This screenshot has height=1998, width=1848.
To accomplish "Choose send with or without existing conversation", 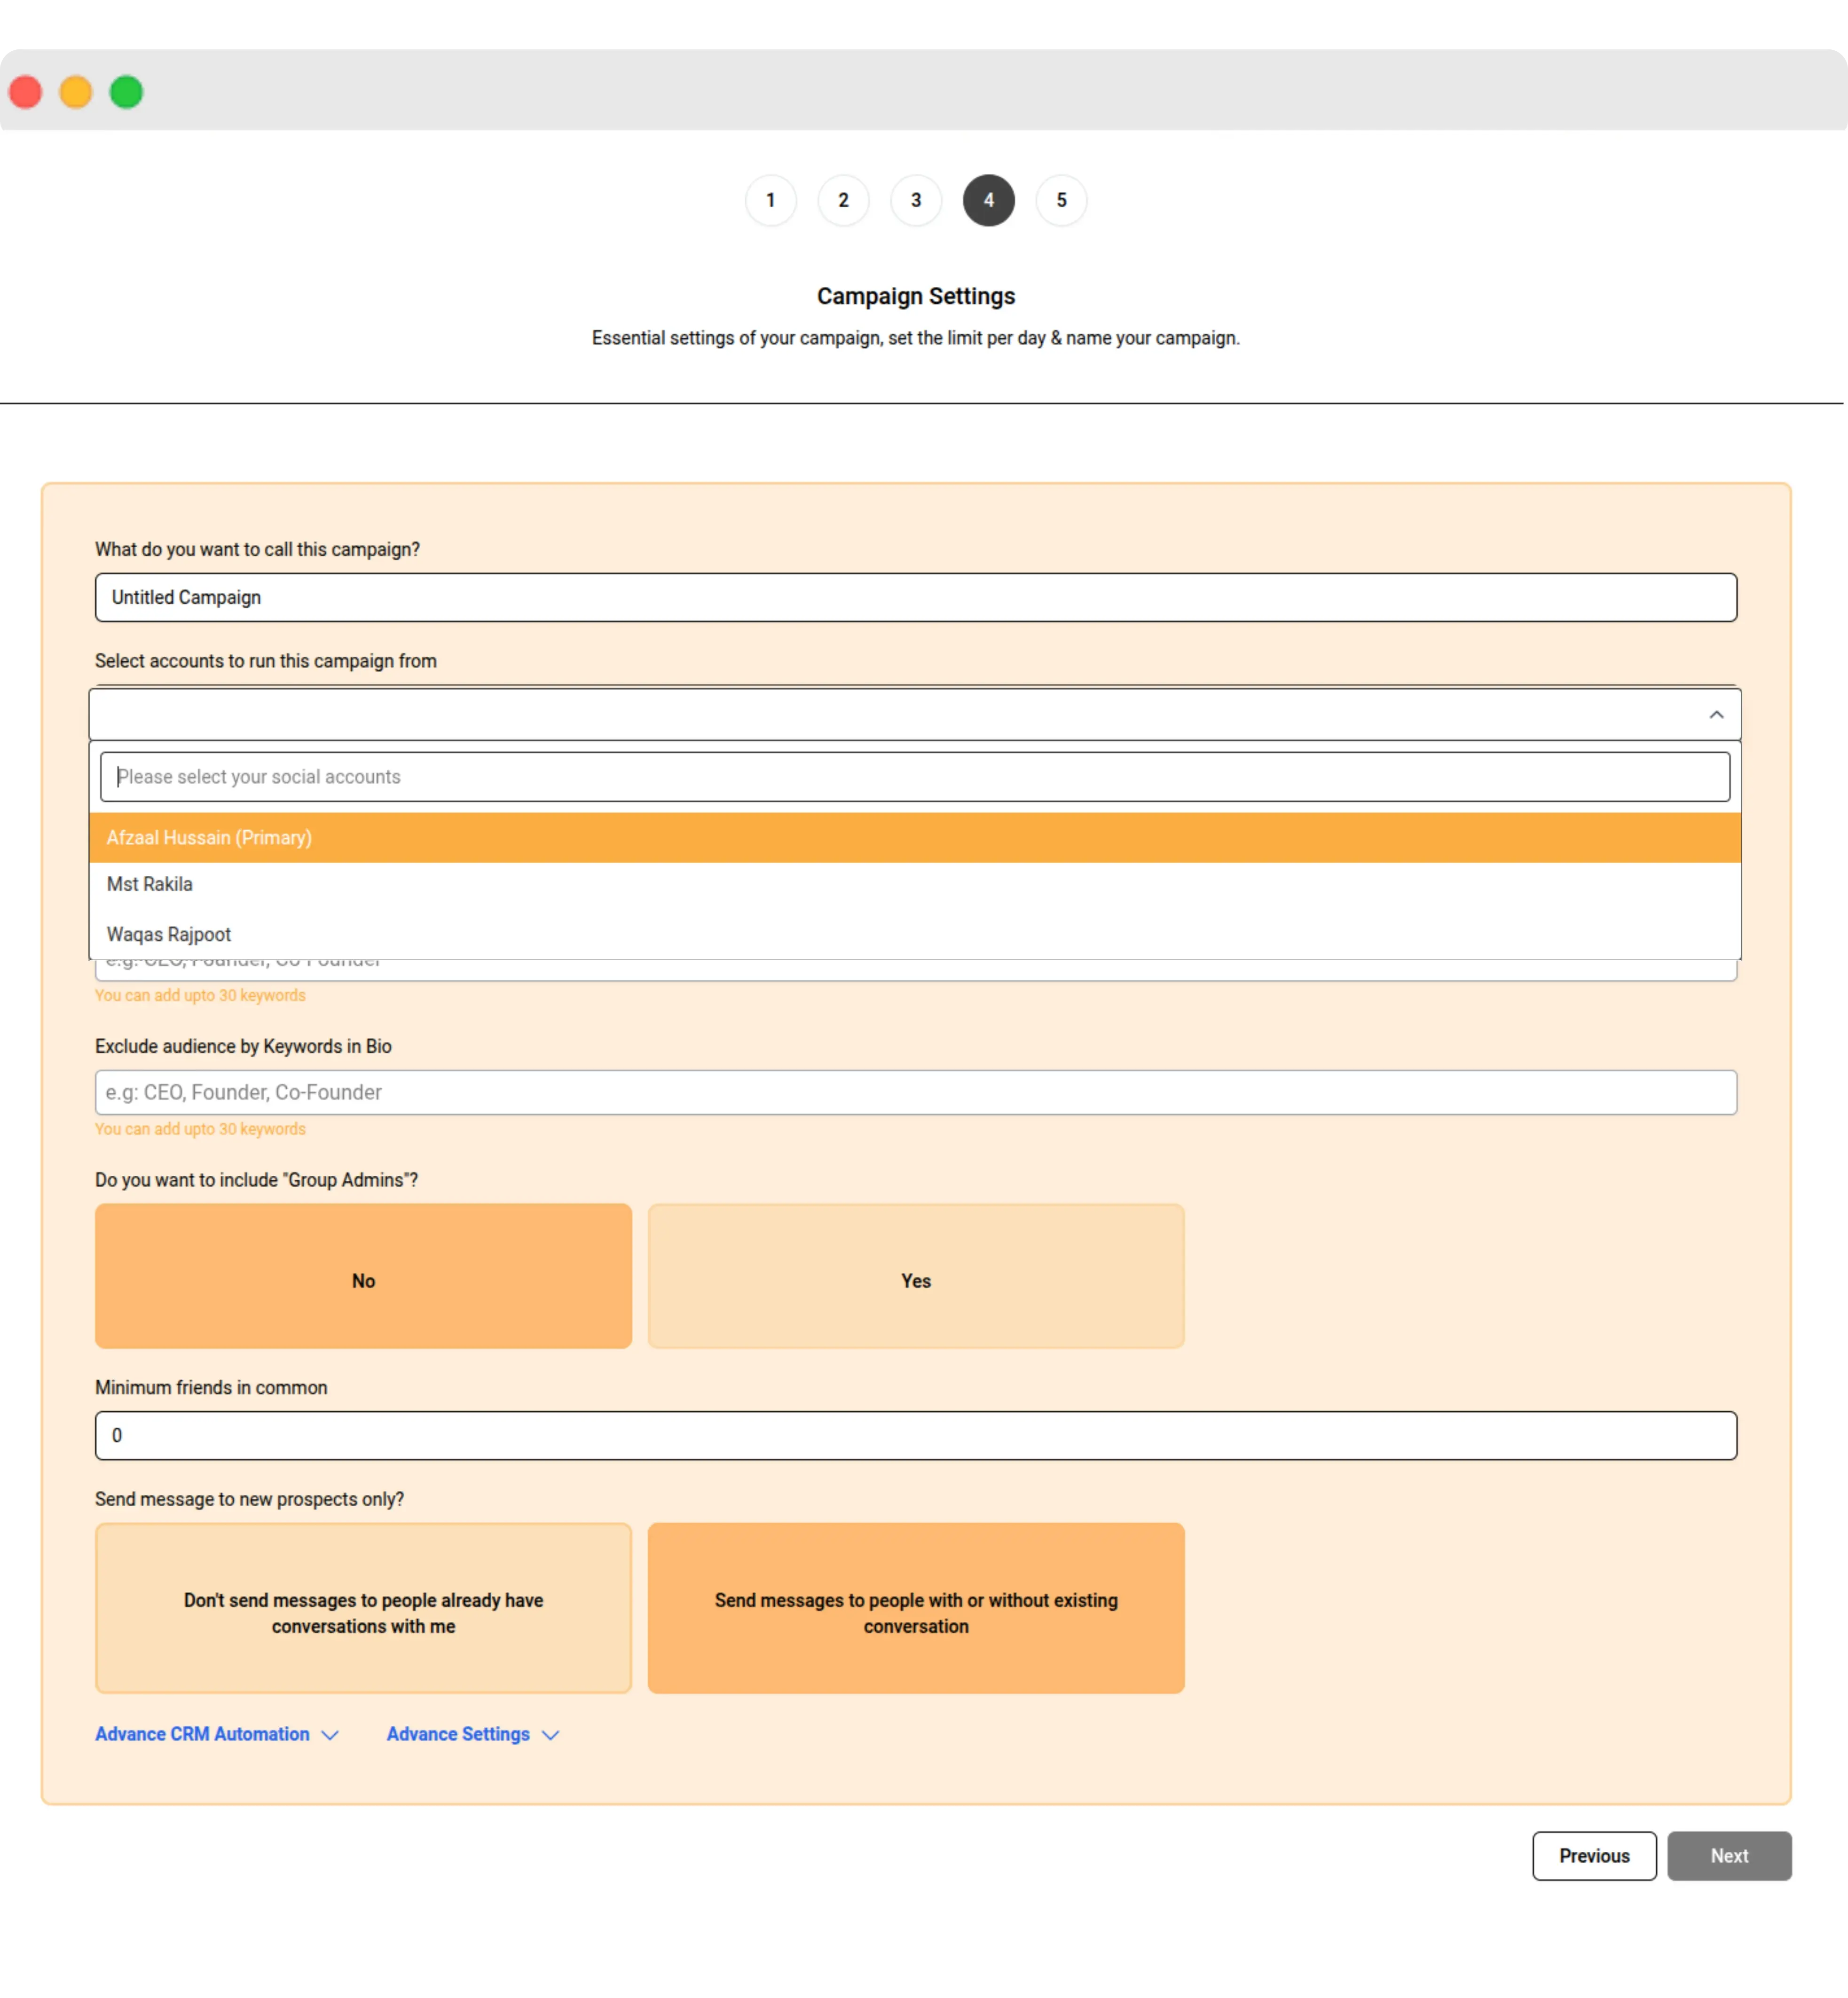I will click(916, 1608).
